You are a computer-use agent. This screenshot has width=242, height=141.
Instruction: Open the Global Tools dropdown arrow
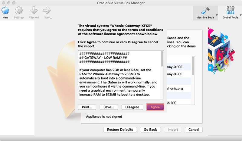240,15
